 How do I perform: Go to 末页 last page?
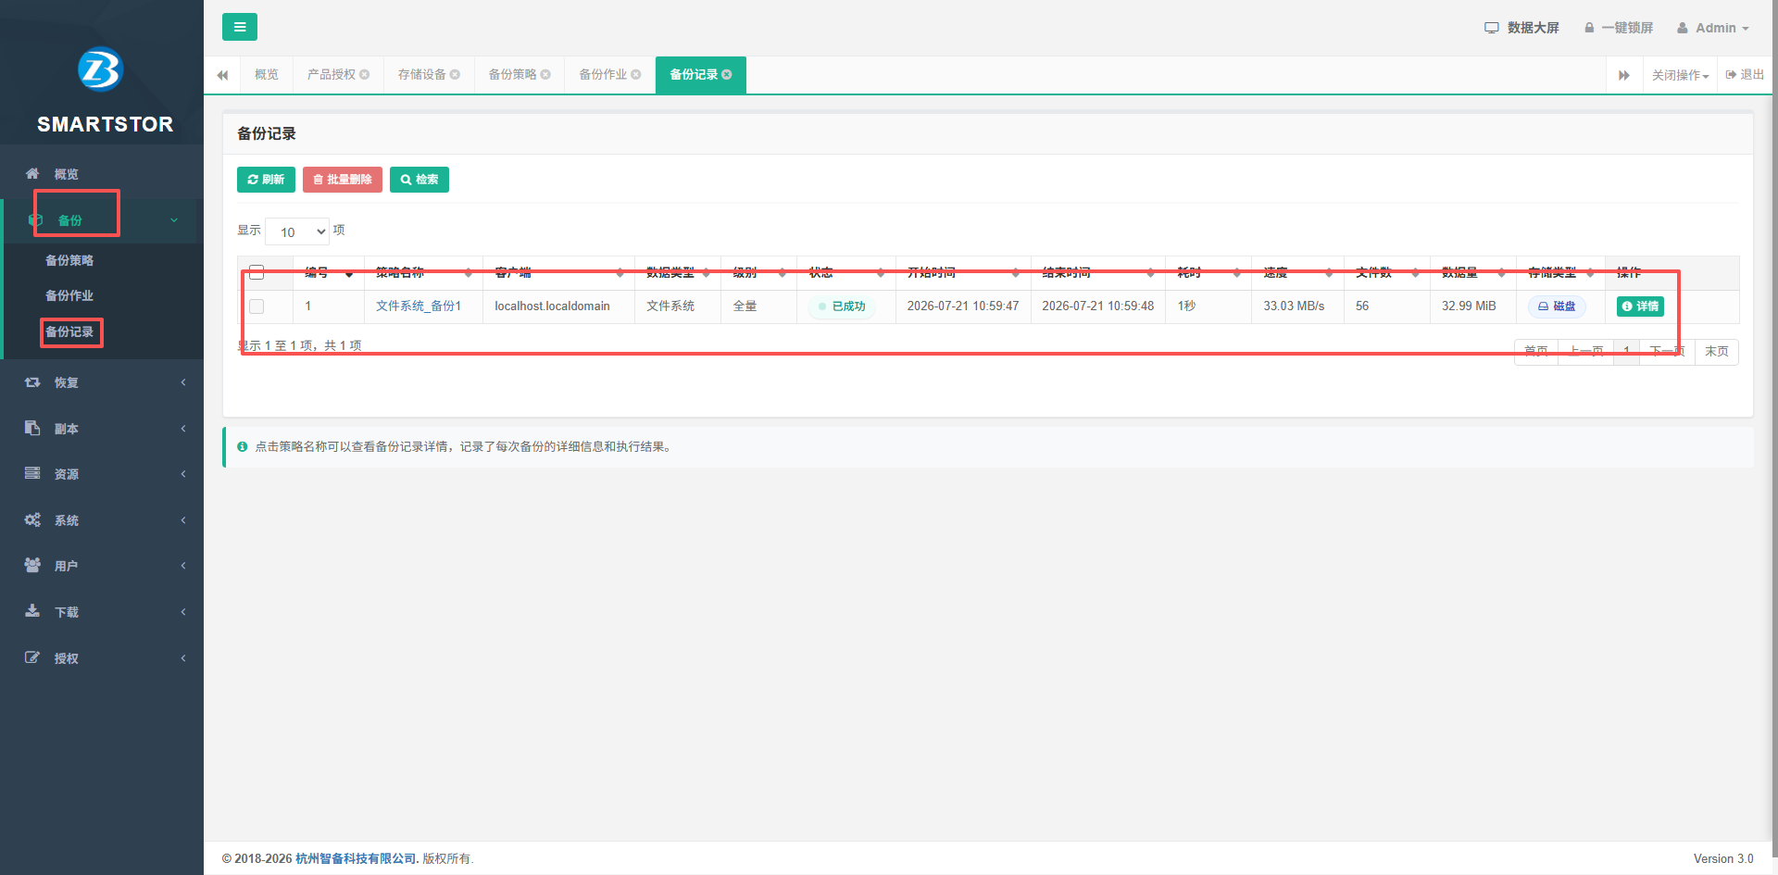pos(1717,352)
